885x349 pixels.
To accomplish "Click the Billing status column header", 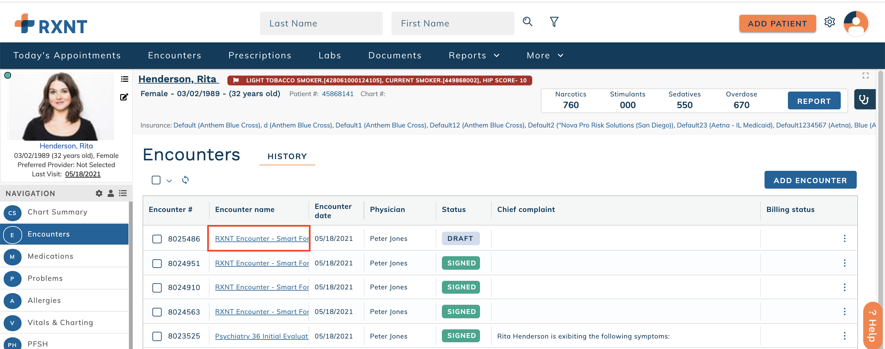I will [790, 210].
